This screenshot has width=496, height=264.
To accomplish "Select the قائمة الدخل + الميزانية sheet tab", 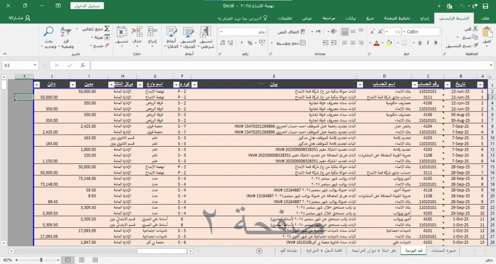I will point(324,251).
